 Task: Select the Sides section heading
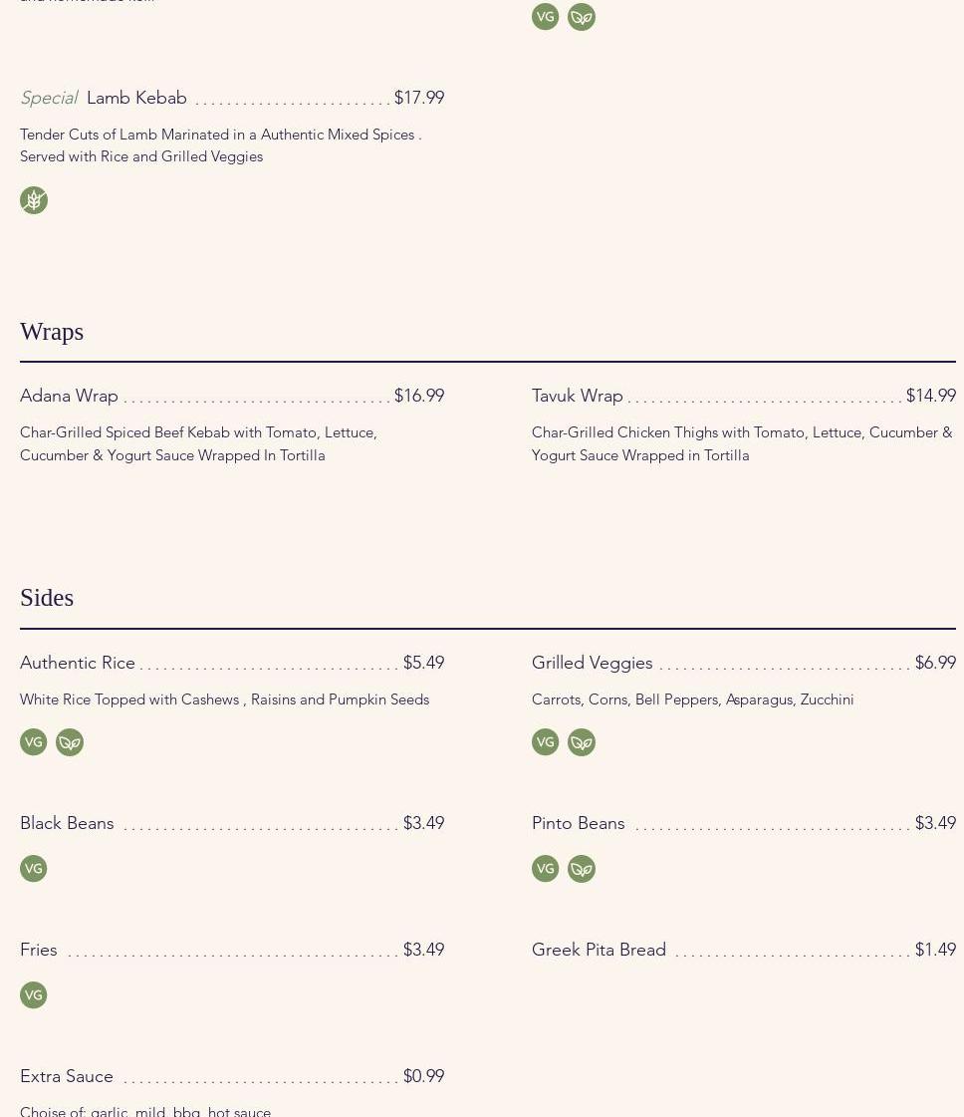point(47,598)
